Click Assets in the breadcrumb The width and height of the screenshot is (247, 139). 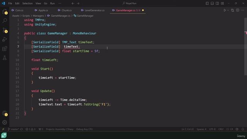point(16,16)
